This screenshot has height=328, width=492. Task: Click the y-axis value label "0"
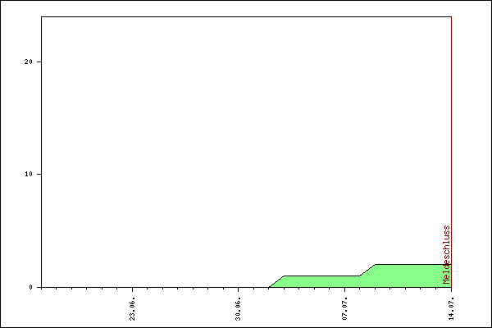[x=30, y=287]
